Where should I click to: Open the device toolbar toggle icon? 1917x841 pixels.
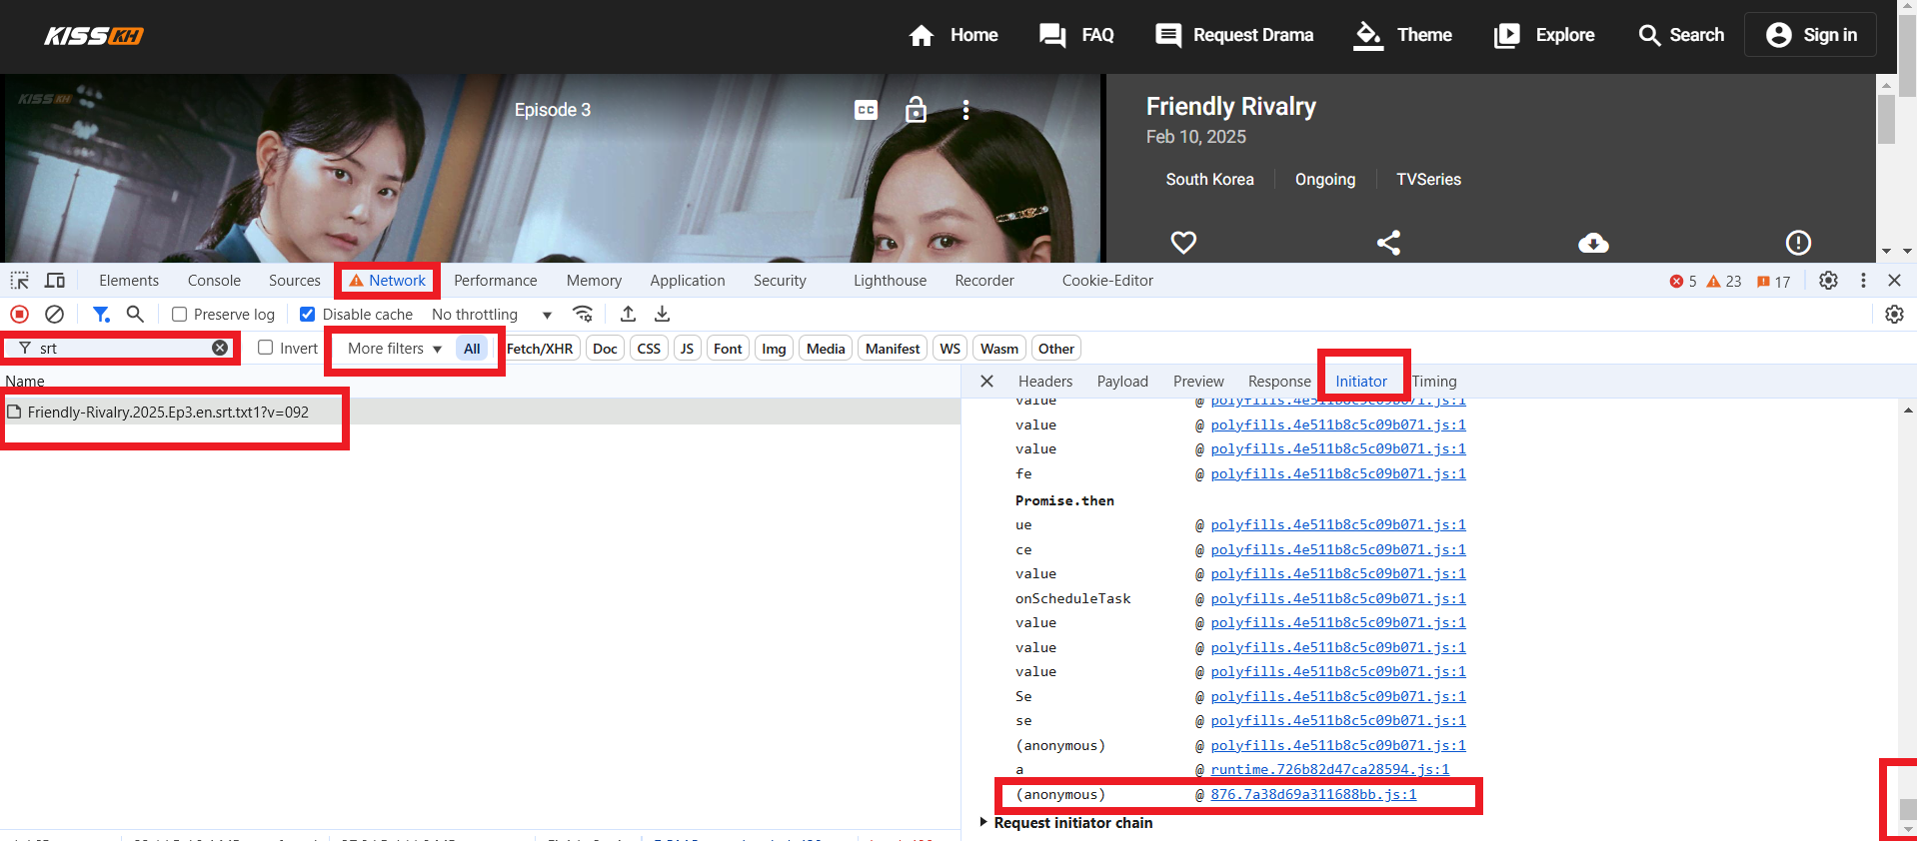[55, 281]
